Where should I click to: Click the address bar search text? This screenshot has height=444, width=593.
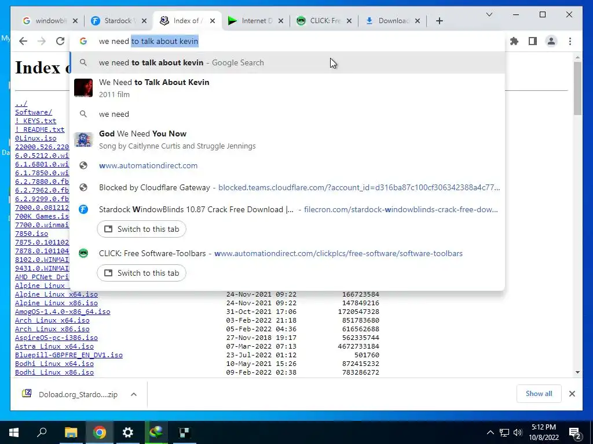(x=149, y=41)
